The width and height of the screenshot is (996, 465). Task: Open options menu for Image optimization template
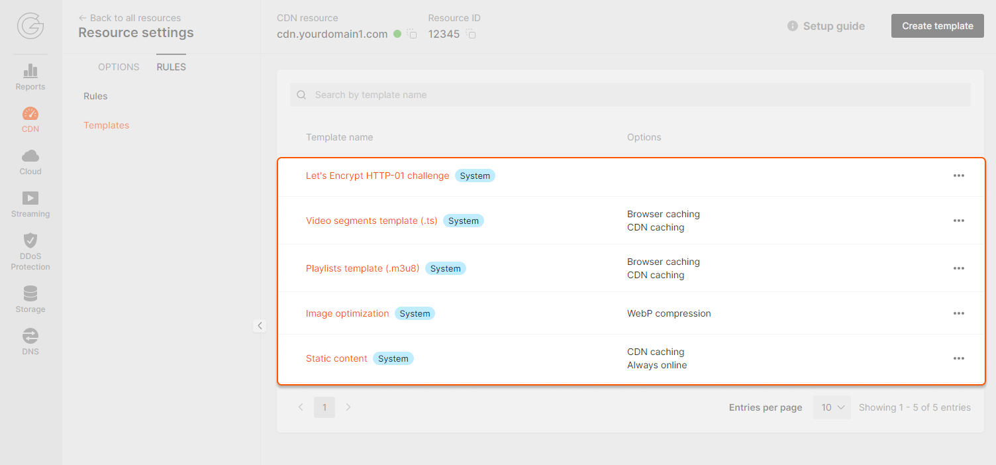coord(958,313)
